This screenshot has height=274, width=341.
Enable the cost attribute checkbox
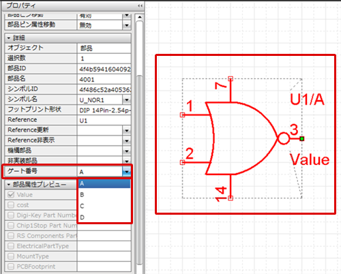pyautogui.click(x=11, y=205)
